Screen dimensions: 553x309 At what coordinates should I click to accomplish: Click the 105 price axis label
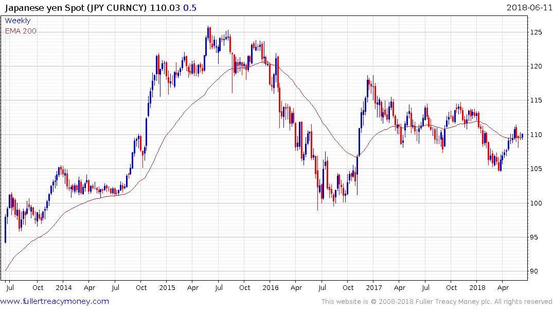[536, 169]
